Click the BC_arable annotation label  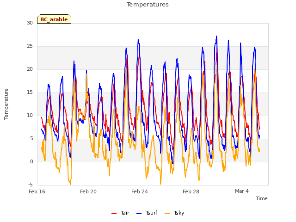click(x=54, y=19)
